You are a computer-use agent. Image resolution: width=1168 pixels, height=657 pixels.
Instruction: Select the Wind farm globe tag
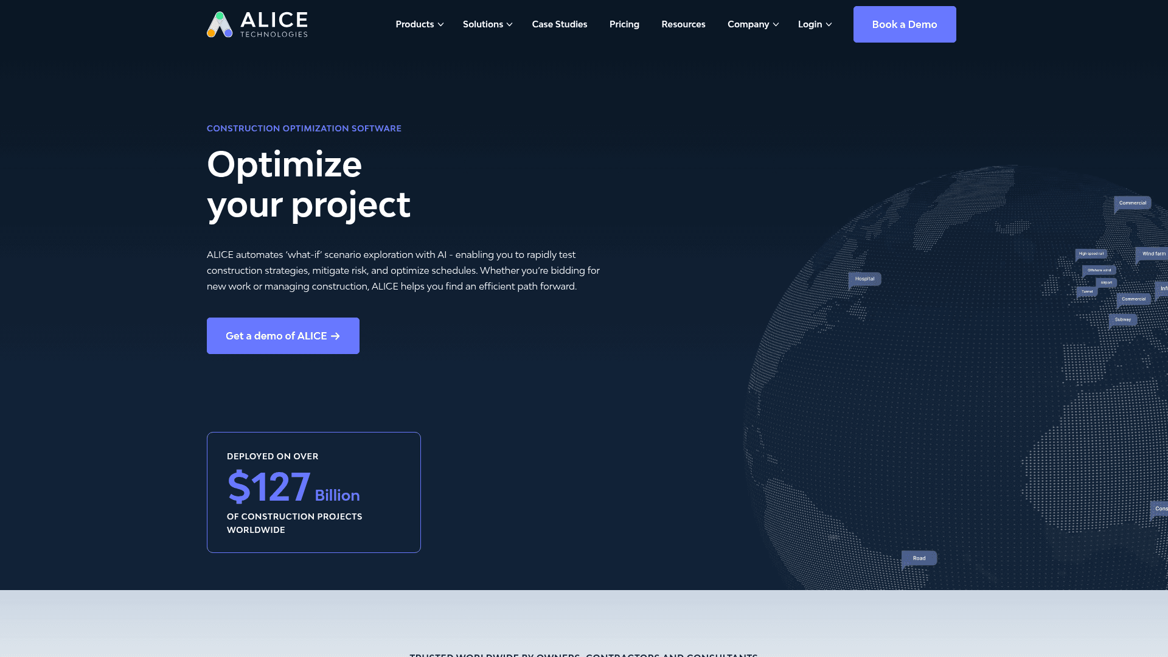(x=1153, y=254)
